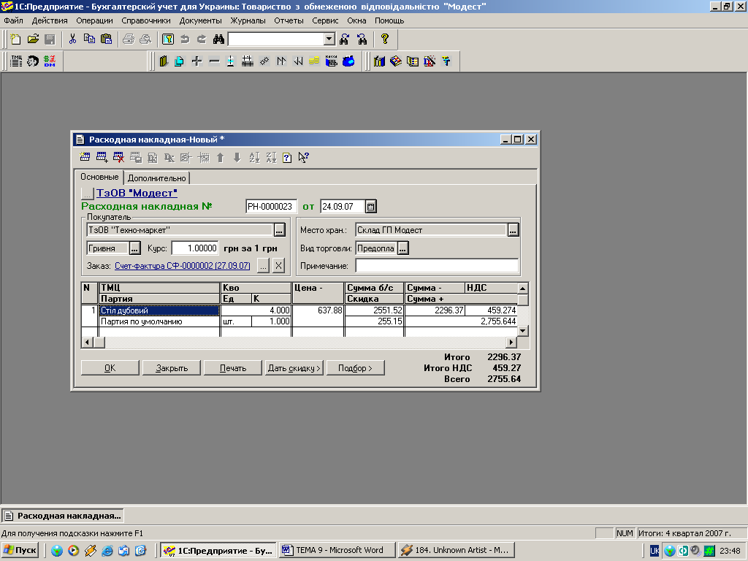Click the OK button
Screen dimensions: 748x561
click(110, 368)
